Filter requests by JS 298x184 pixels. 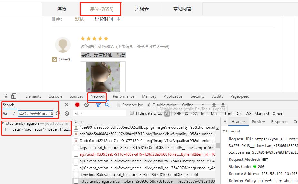186,114
